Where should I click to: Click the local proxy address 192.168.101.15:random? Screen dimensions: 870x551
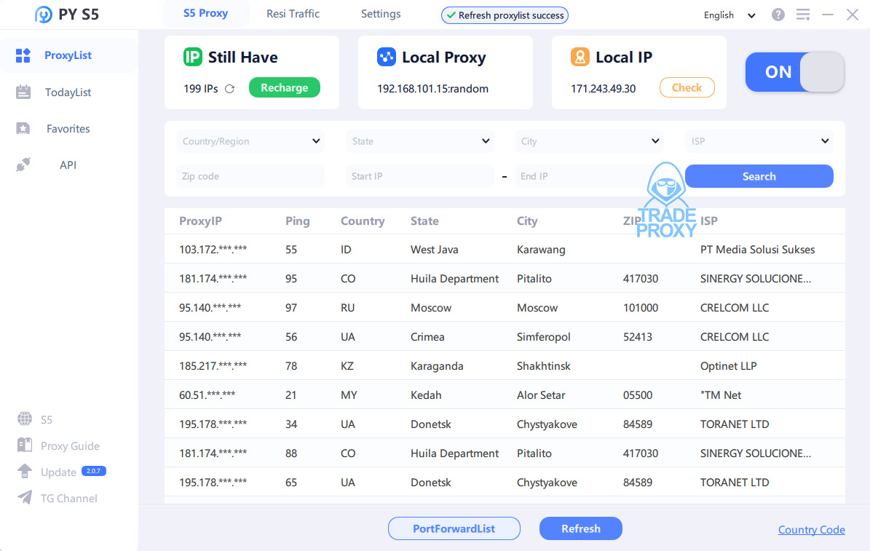(x=432, y=89)
